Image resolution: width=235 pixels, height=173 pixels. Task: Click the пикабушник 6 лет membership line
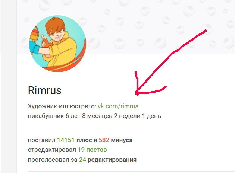coord(94,116)
